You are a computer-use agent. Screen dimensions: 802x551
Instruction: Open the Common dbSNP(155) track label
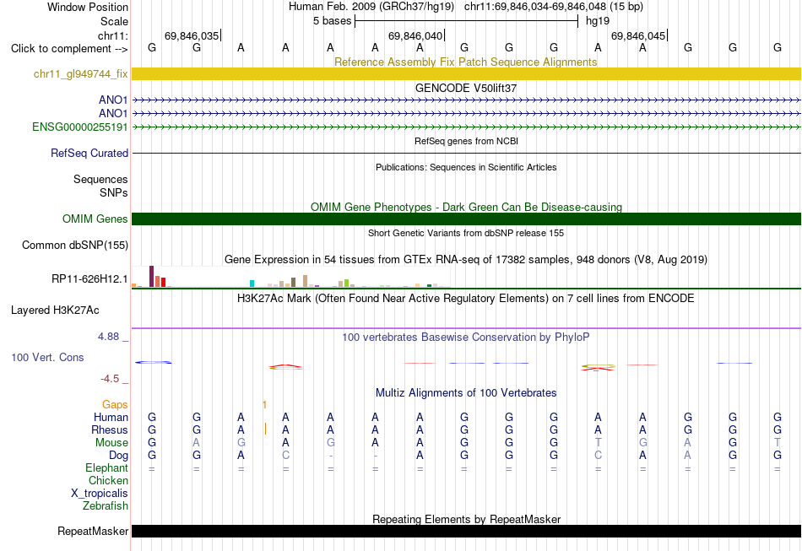[x=74, y=245]
